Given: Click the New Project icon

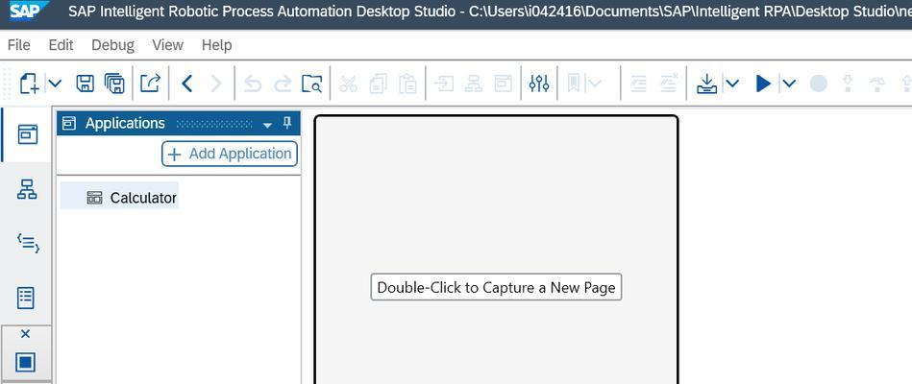Looking at the screenshot, I should coord(30,84).
